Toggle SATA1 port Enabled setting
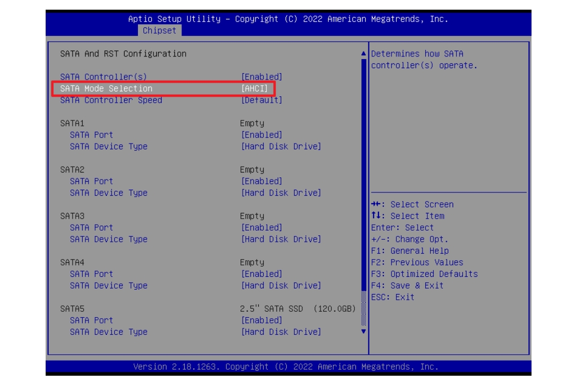The width and height of the screenshot is (575, 387). [x=261, y=135]
